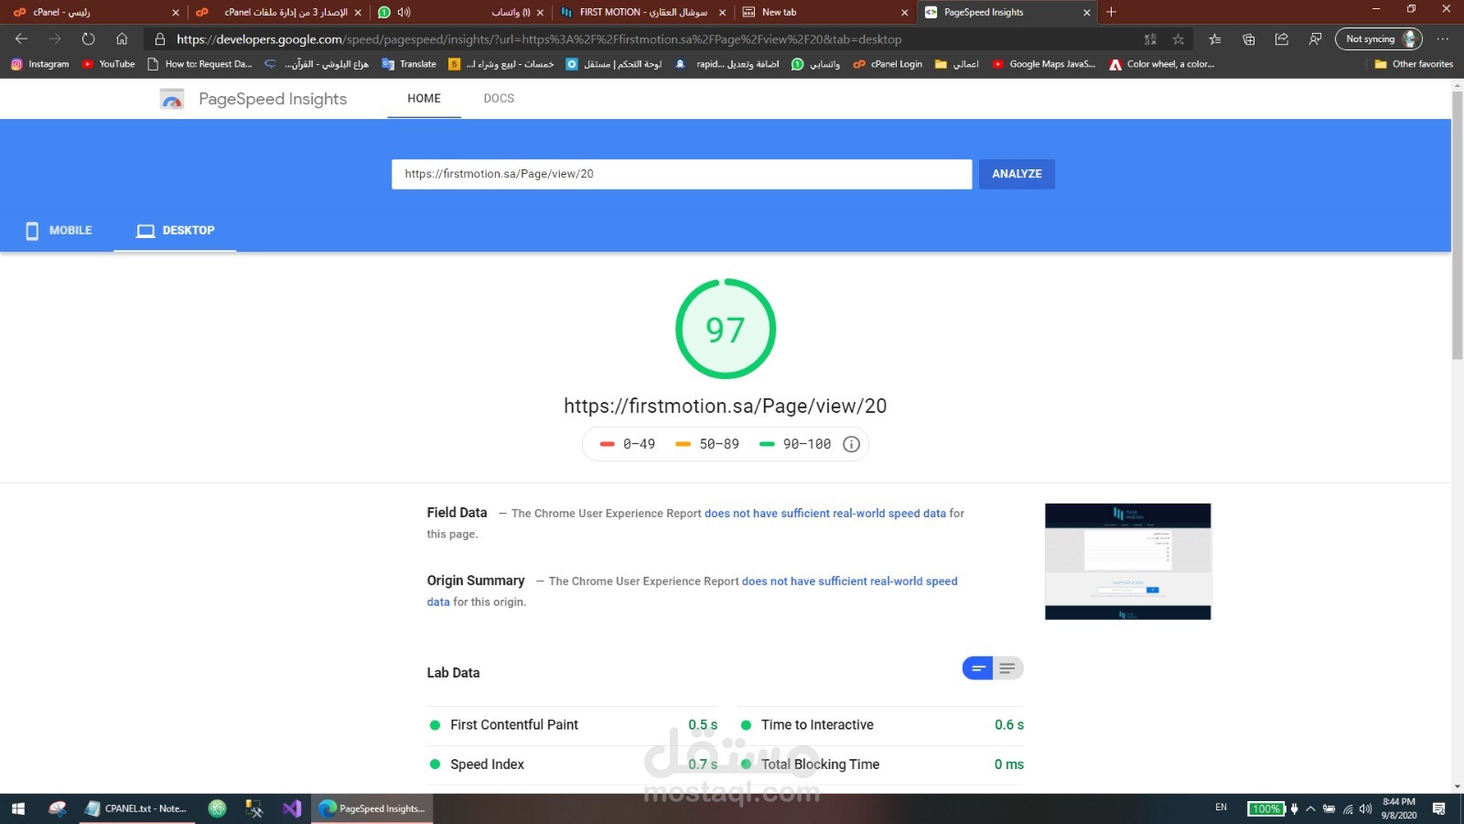Click the Speed Index metric
This screenshot has width=1464, height=824.
[x=574, y=764]
